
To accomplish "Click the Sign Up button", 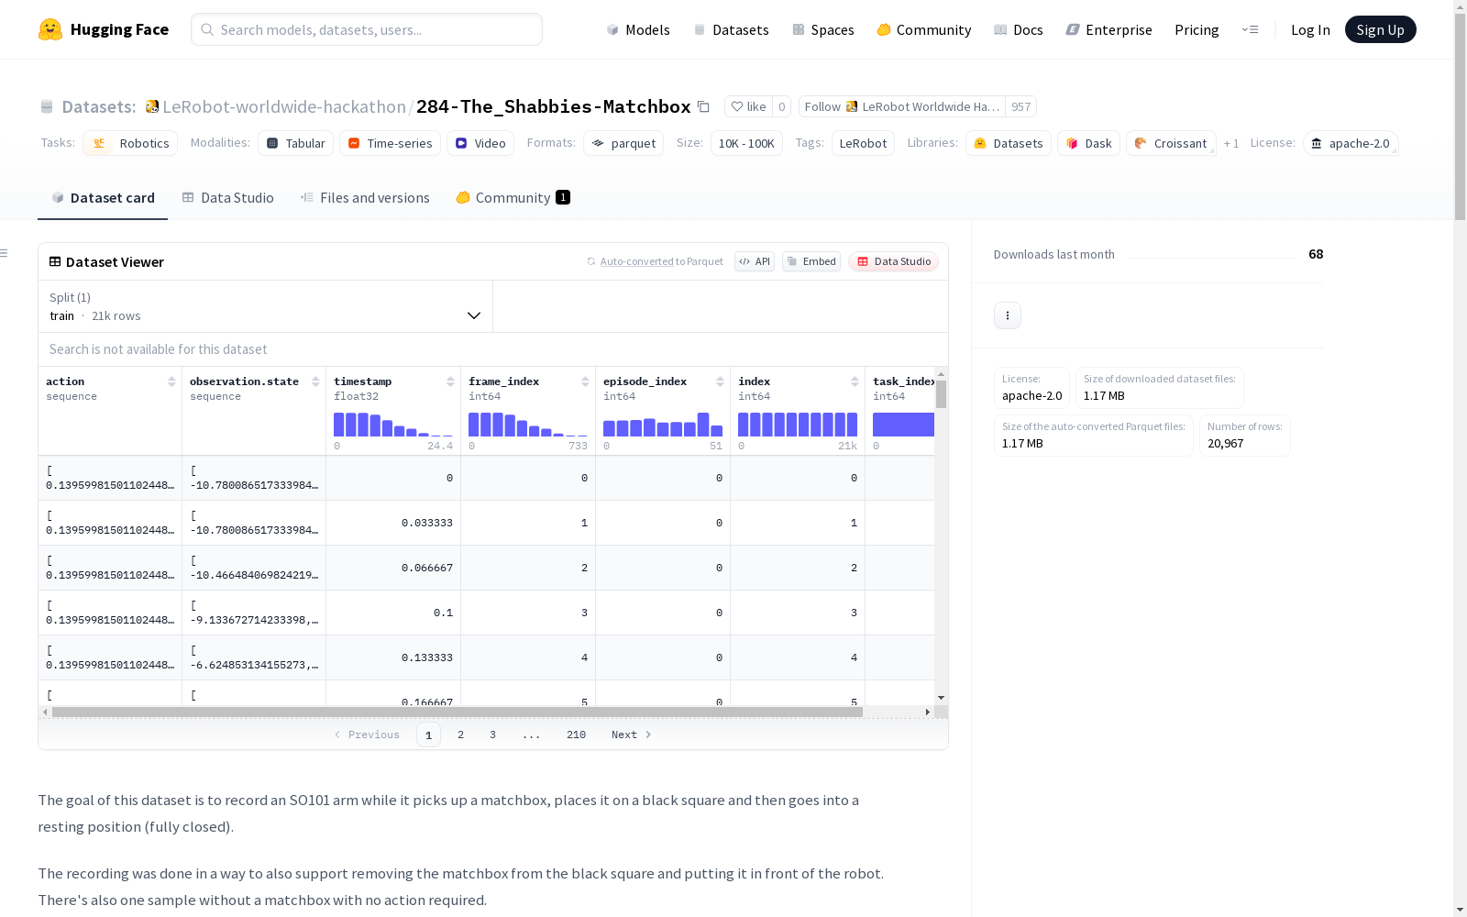I will (1381, 29).
